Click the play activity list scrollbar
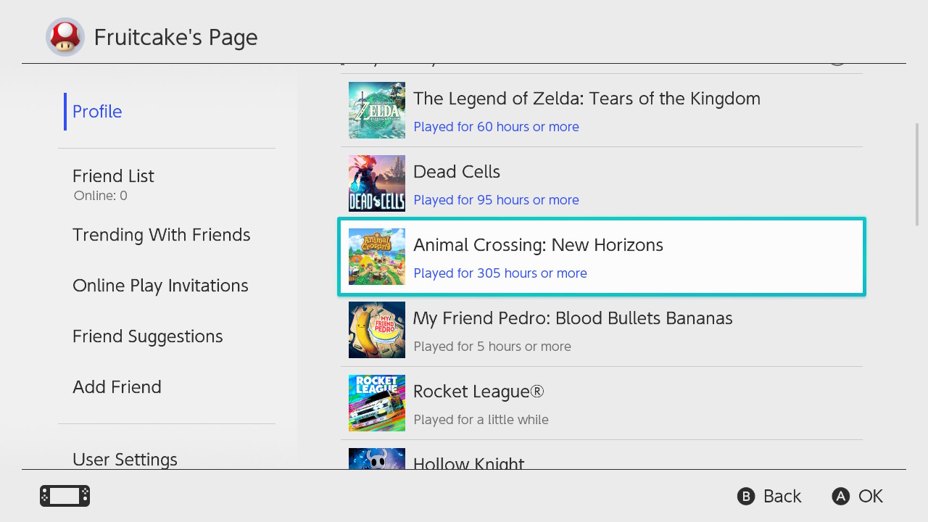This screenshot has height=522, width=928. pos(917,174)
